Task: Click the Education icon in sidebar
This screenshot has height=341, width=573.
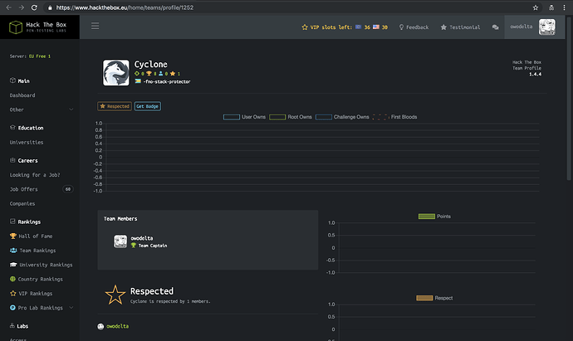Action: click(12, 128)
